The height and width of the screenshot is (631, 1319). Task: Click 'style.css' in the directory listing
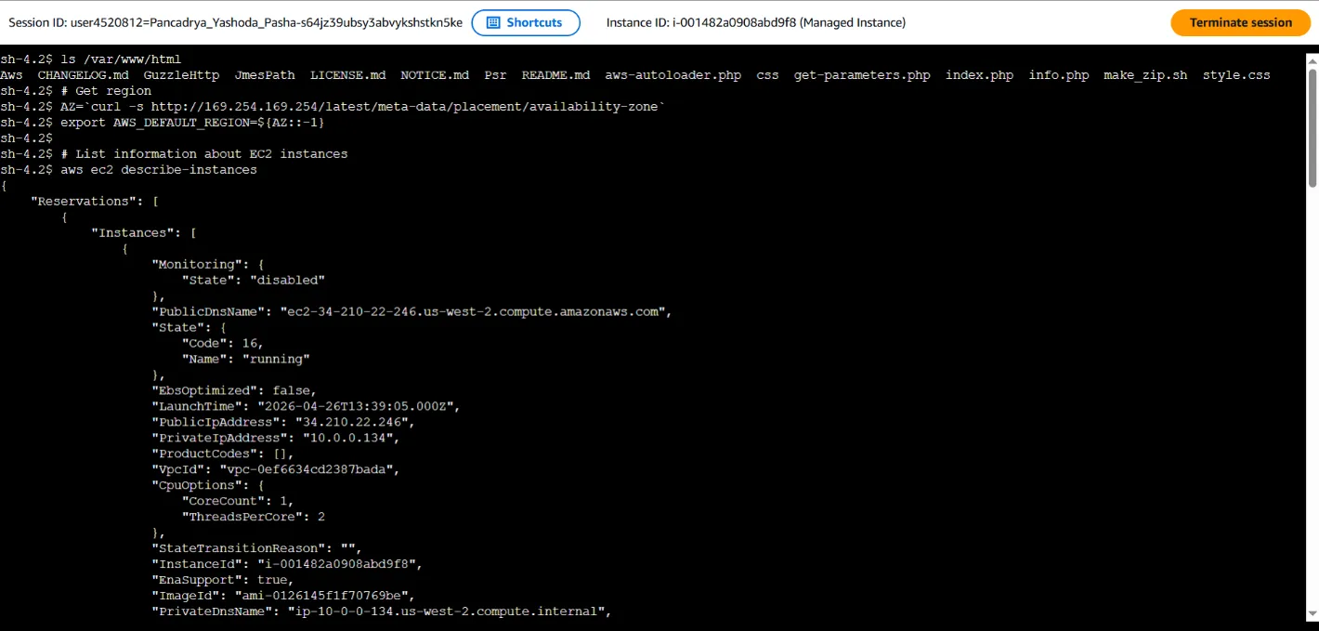(x=1236, y=75)
